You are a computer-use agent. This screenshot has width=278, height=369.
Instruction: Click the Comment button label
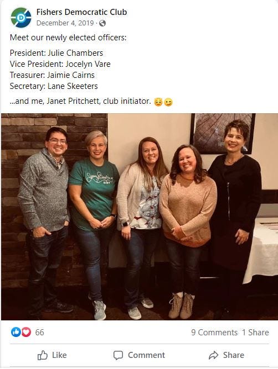tap(146, 355)
